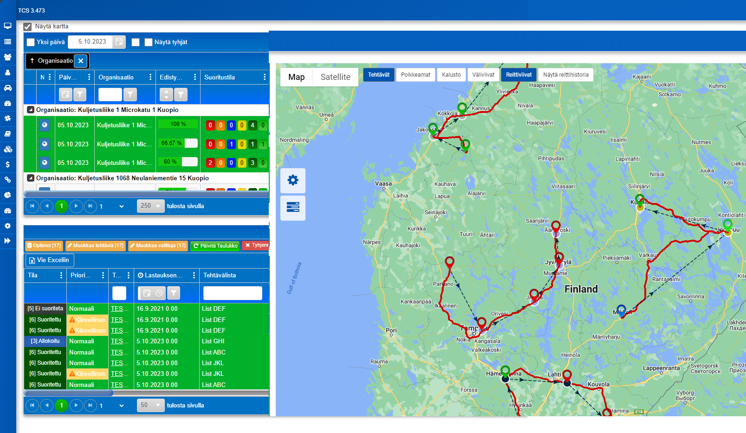This screenshot has height=433, width=746.
Task: Toggle the Näytä kartta checkbox
Action: click(x=27, y=26)
